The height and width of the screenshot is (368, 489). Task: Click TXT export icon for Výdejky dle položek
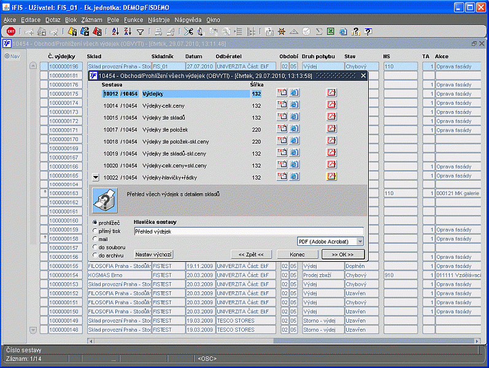click(x=282, y=128)
